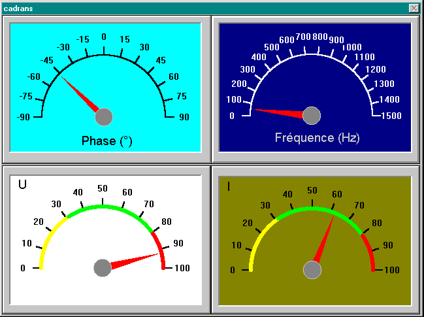Click the red needle of the U gauge
This screenshot has width=424, height=317.
pyautogui.click(x=135, y=261)
